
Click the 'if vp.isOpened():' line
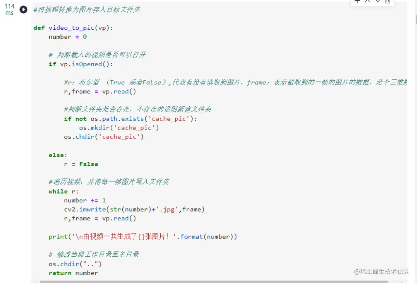81,64
